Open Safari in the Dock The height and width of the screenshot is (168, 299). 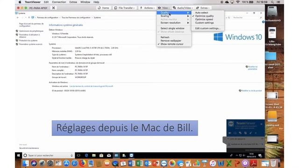click(74, 163)
